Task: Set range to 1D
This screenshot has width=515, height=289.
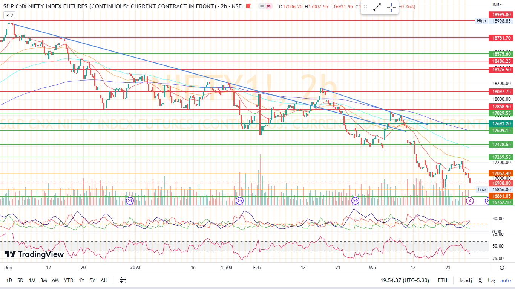Action: coord(9,280)
